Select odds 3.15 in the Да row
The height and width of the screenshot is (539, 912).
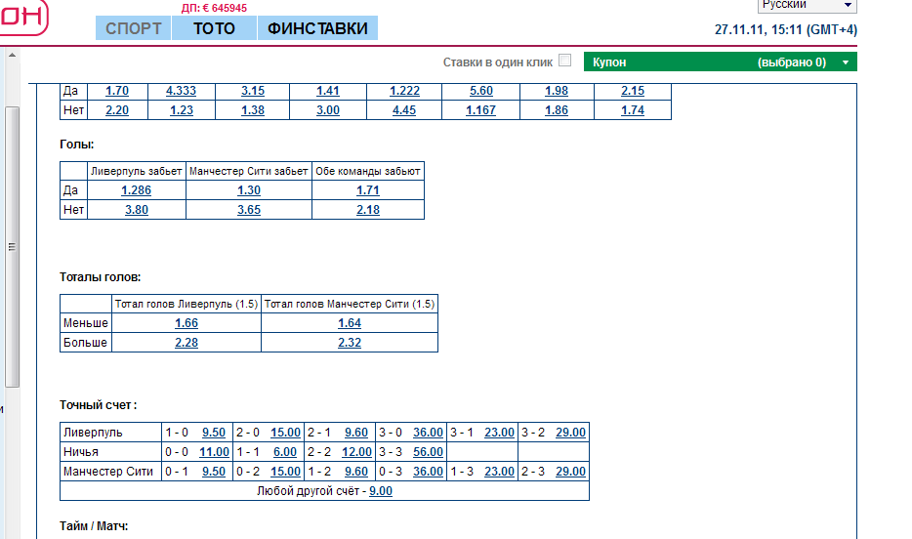pyautogui.click(x=253, y=91)
